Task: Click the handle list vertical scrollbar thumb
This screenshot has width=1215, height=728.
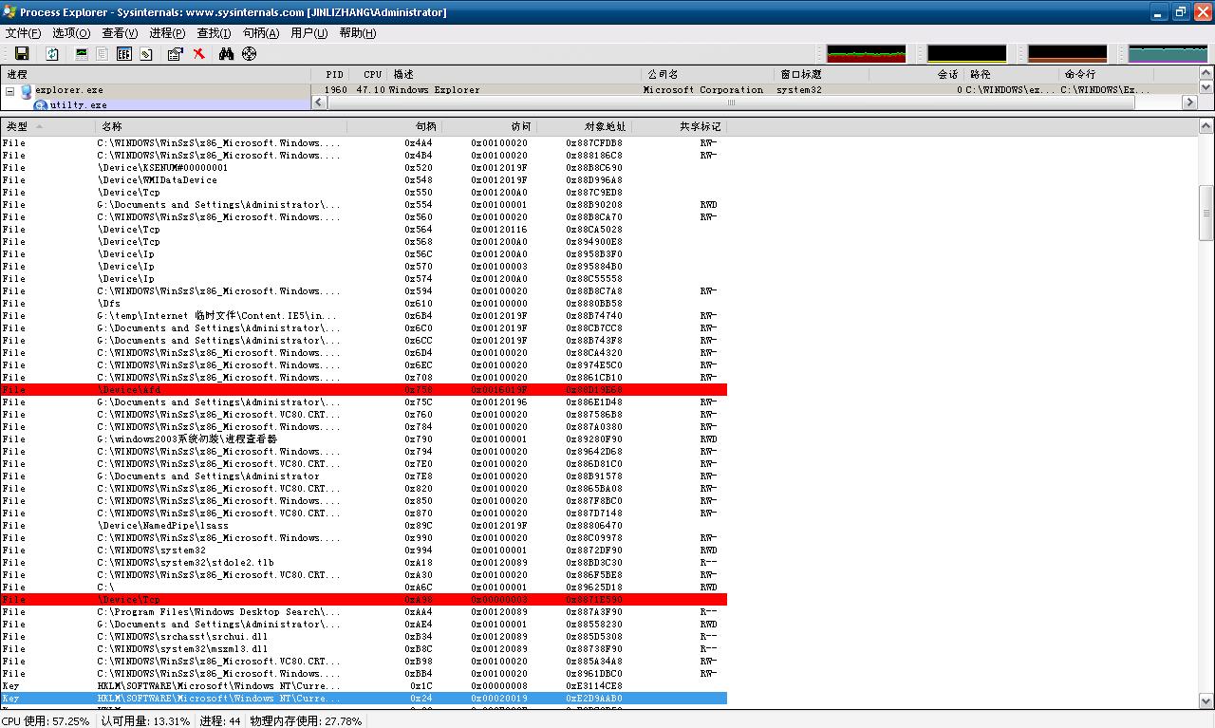Action: (x=1206, y=213)
